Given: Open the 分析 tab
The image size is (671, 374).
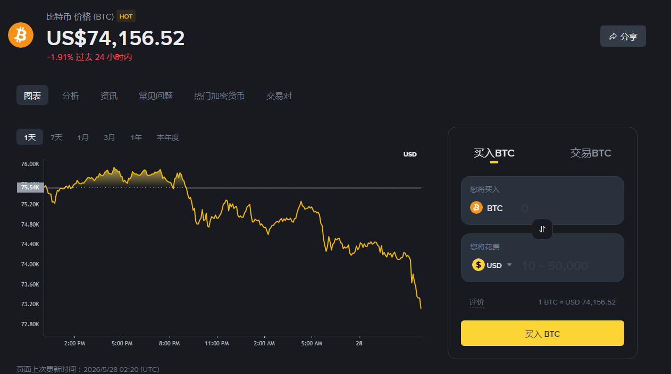Looking at the screenshot, I should [x=71, y=95].
